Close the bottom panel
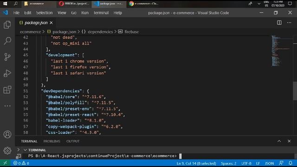Viewport: 297px width, 167px height. pos(289,141)
